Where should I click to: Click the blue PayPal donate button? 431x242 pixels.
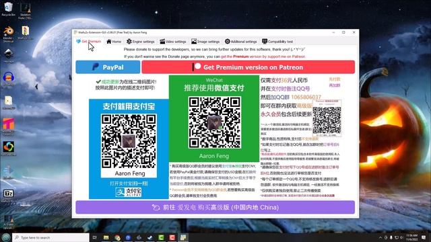[x=108, y=67]
